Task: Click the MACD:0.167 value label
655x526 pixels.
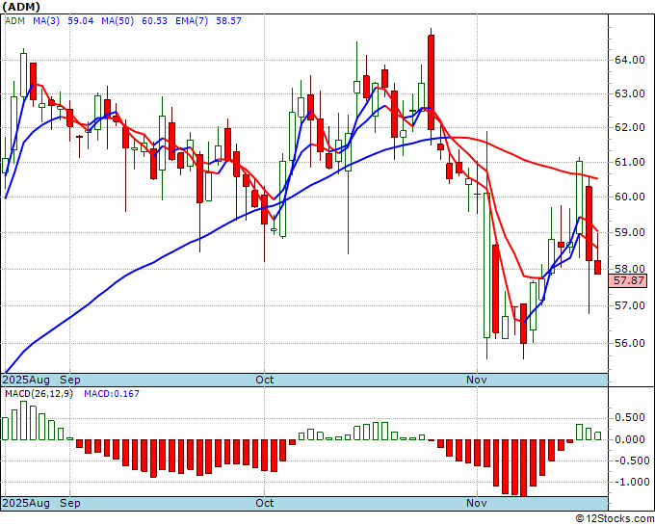Action: [112, 394]
